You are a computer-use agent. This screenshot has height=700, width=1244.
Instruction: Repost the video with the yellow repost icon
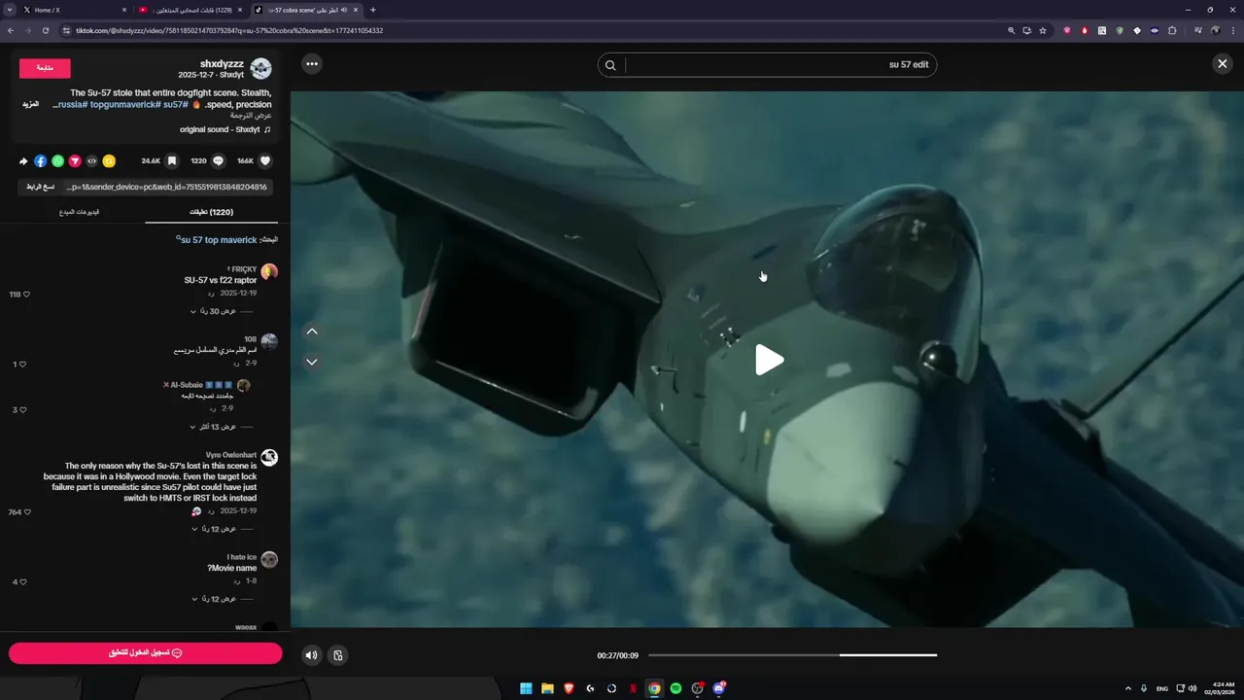coord(109,161)
